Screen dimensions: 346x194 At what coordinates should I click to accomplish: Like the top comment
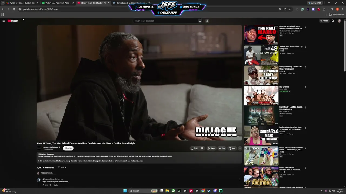point(44,185)
